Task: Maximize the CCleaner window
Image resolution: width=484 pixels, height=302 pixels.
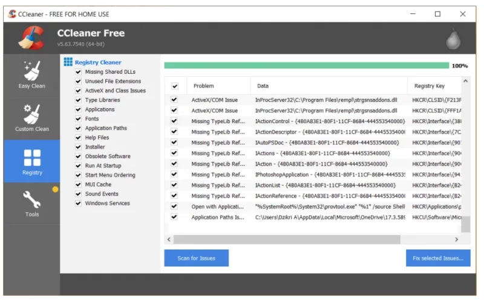Action: coord(437,14)
